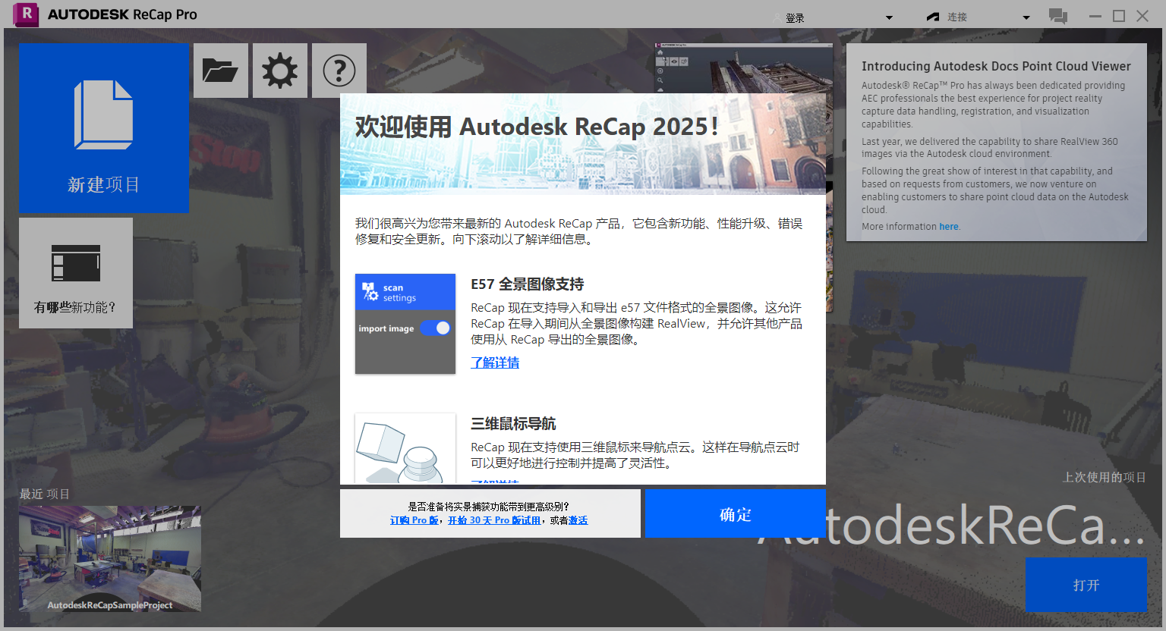Expand the 连接 dropdown arrow
The image size is (1166, 631).
(x=1026, y=17)
